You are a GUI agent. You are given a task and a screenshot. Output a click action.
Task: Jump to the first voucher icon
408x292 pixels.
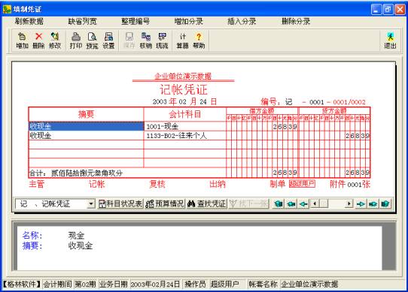click(x=279, y=203)
